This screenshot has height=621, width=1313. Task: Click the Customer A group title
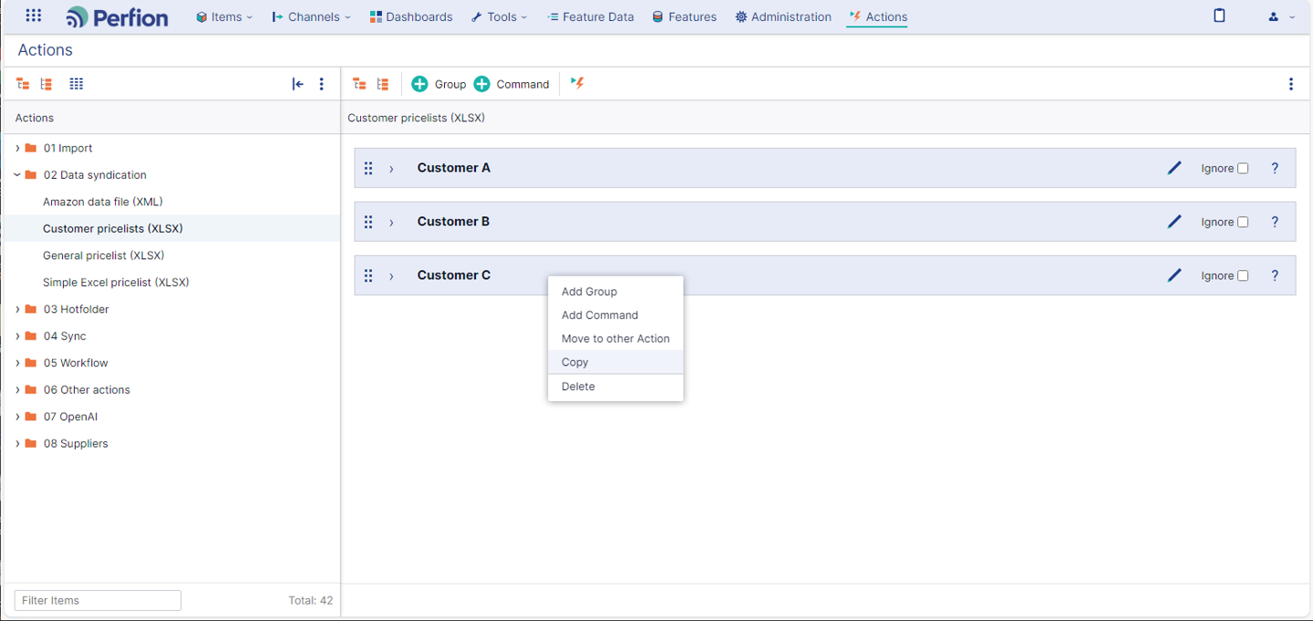[454, 168]
